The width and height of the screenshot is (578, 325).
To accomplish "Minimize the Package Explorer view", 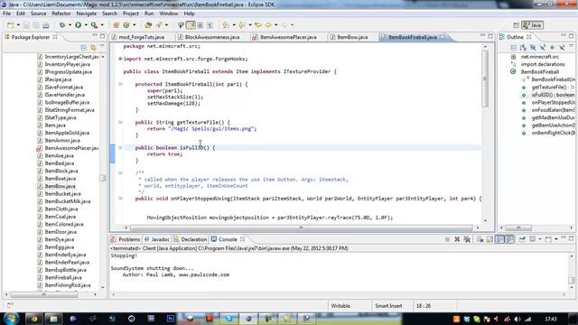I will (x=95, y=36).
